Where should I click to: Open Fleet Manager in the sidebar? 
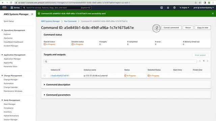point(10,104)
